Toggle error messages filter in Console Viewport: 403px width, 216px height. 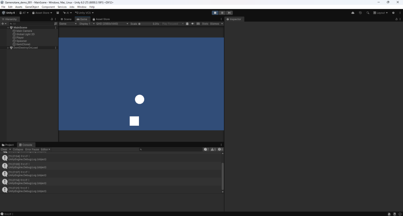pos(220,149)
